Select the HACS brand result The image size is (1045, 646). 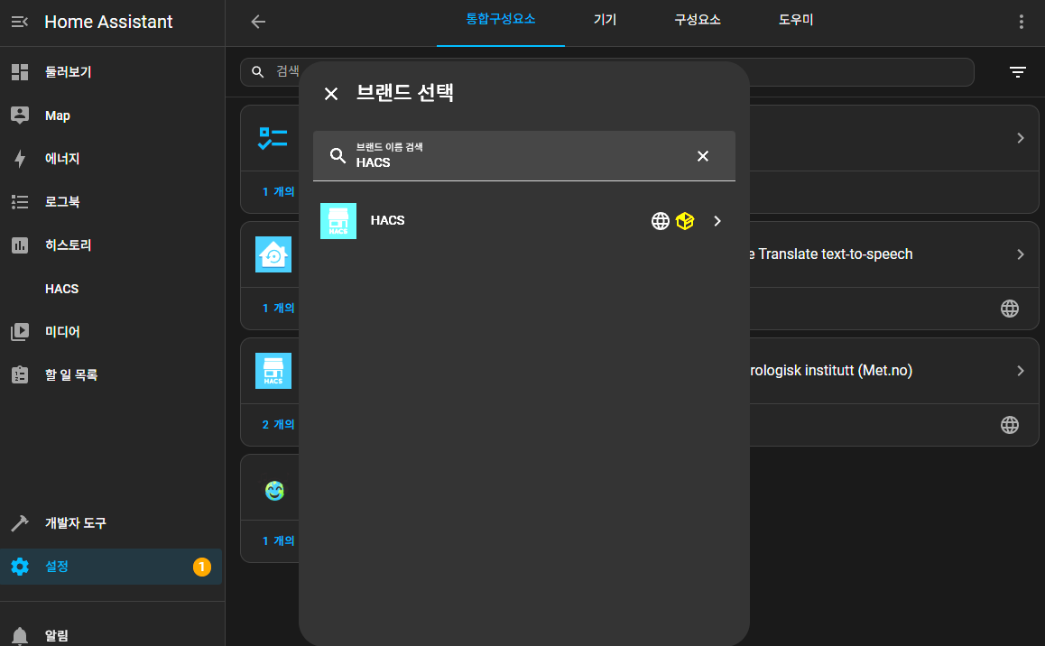tap(523, 220)
